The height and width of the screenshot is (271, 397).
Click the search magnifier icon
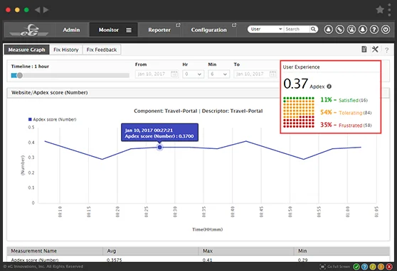pos(313,29)
